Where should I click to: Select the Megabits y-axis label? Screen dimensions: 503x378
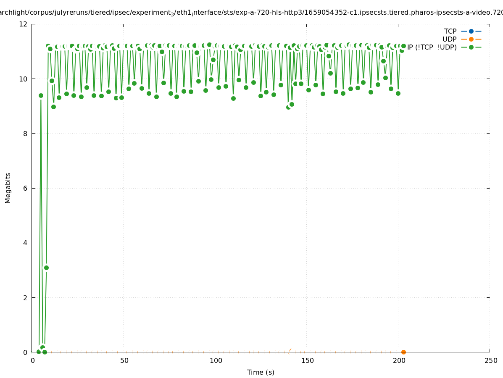[x=8, y=188]
